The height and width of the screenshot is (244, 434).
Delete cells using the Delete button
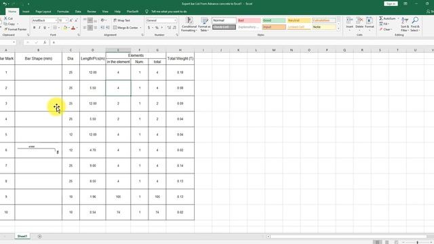click(359, 24)
